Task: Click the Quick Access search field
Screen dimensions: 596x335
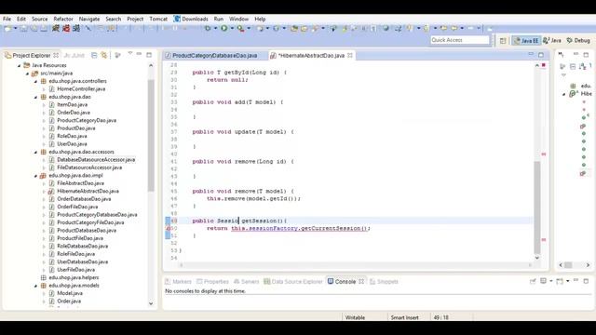Action: 460,40
